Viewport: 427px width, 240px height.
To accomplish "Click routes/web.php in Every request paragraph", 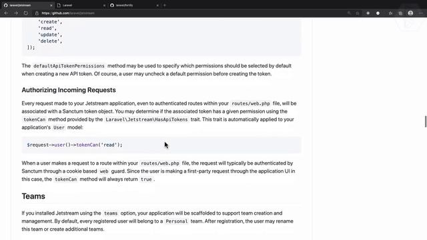I will click(251, 104).
